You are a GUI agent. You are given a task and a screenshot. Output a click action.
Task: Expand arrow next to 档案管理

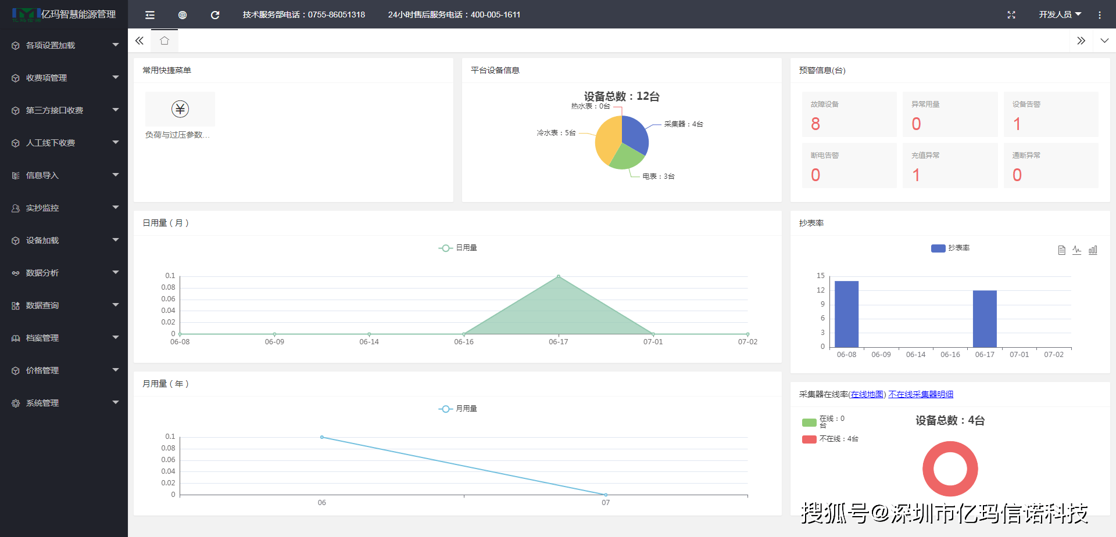point(116,337)
